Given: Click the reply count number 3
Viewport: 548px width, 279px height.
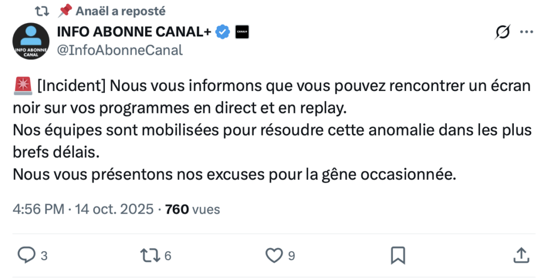Looking at the screenshot, I should coord(44,256).
